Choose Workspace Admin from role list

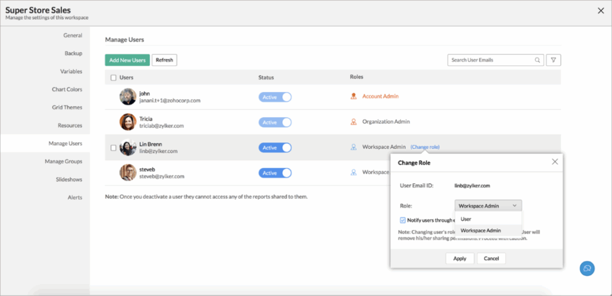pyautogui.click(x=481, y=230)
